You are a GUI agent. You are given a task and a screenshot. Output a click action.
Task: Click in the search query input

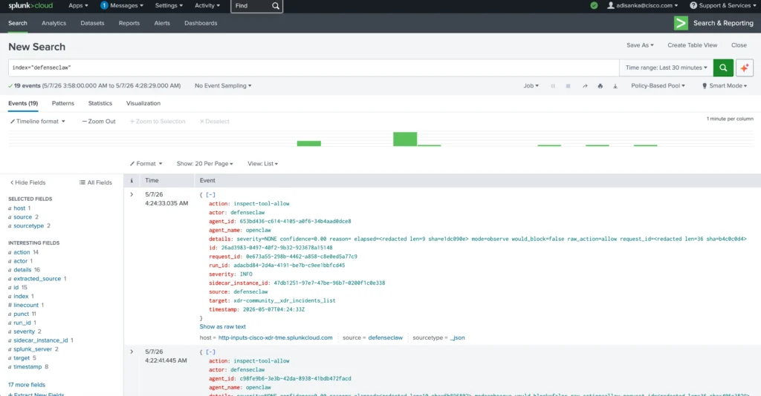coord(314,67)
